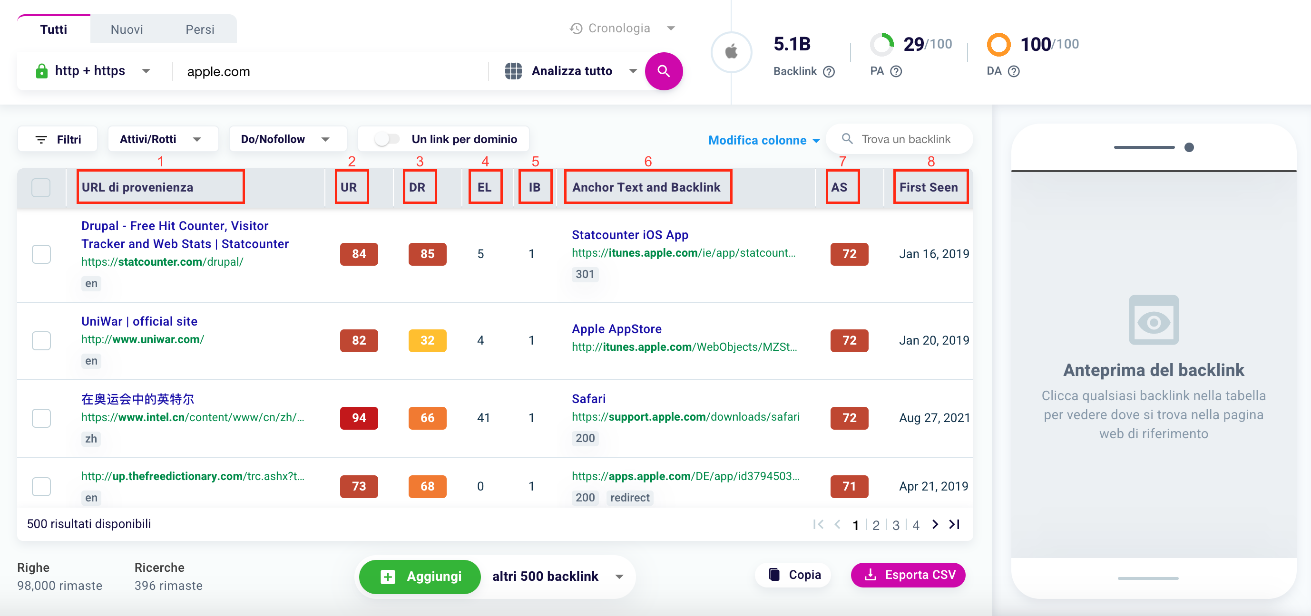The height and width of the screenshot is (616, 1311).
Task: Click the UR 84 red score badge
Action: pyautogui.click(x=359, y=254)
